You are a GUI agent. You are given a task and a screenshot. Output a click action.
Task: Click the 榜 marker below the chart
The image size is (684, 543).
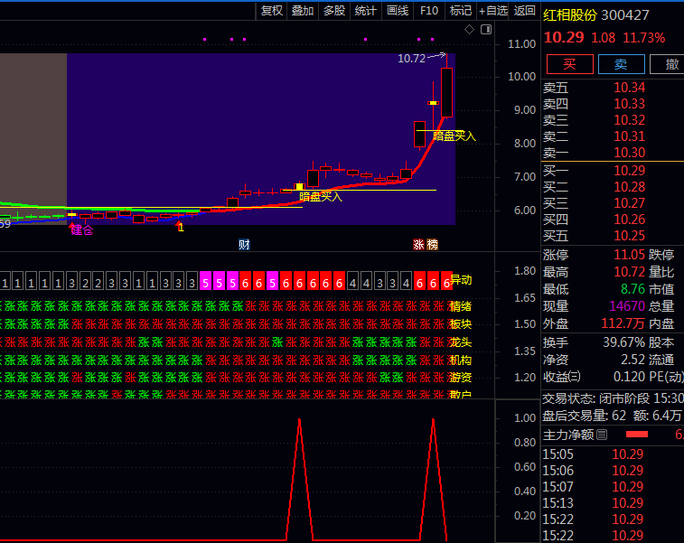point(432,245)
